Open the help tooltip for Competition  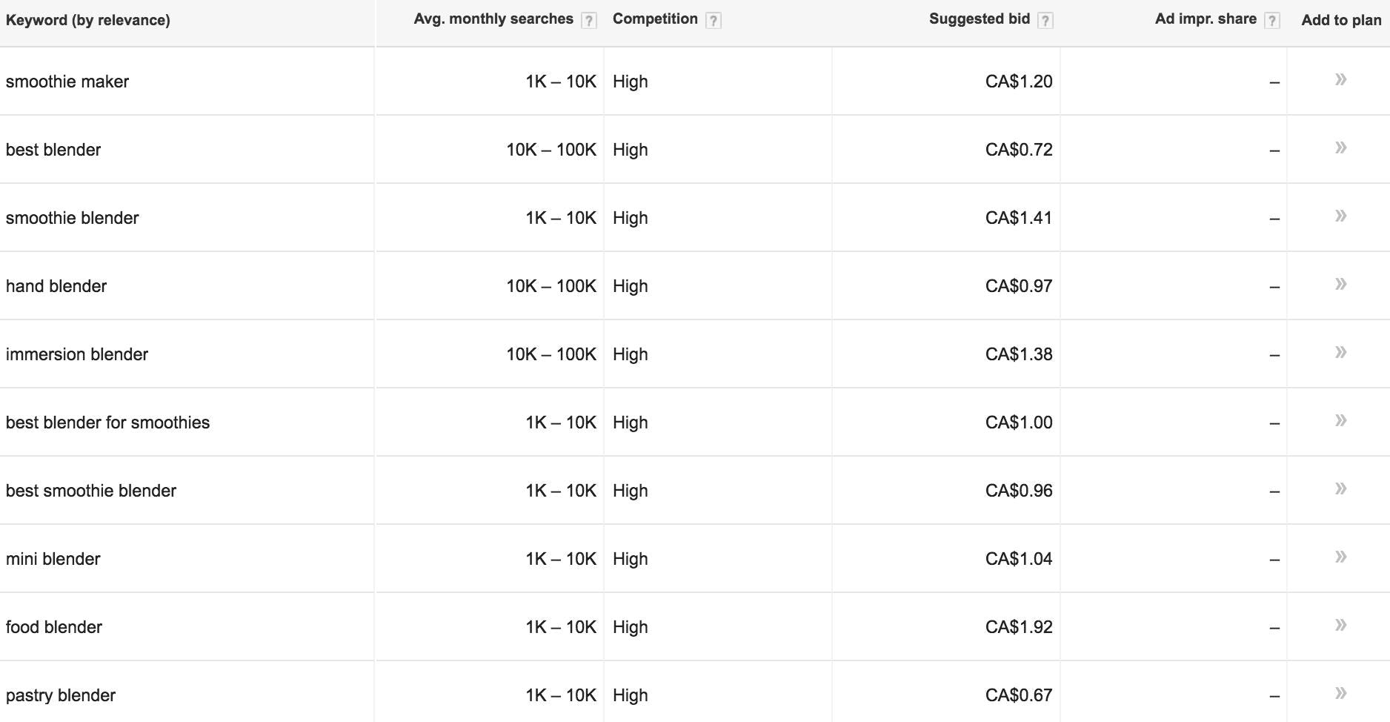pyautogui.click(x=714, y=19)
